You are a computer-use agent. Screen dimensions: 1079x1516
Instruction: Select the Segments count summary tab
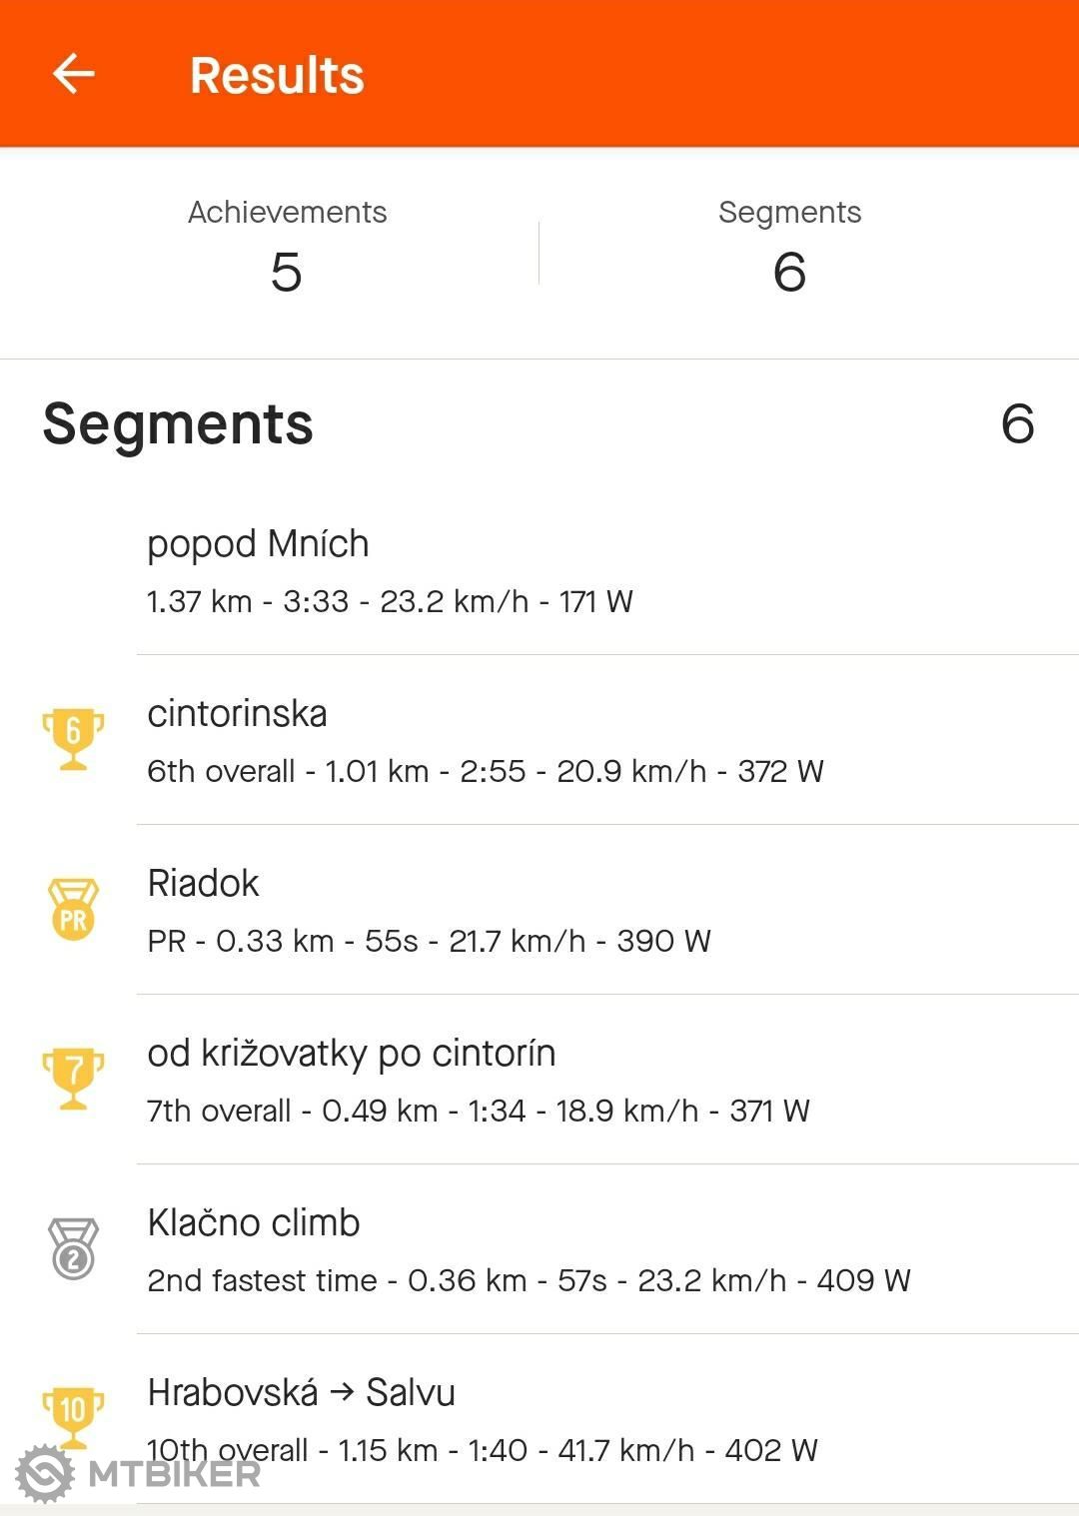pos(789,250)
